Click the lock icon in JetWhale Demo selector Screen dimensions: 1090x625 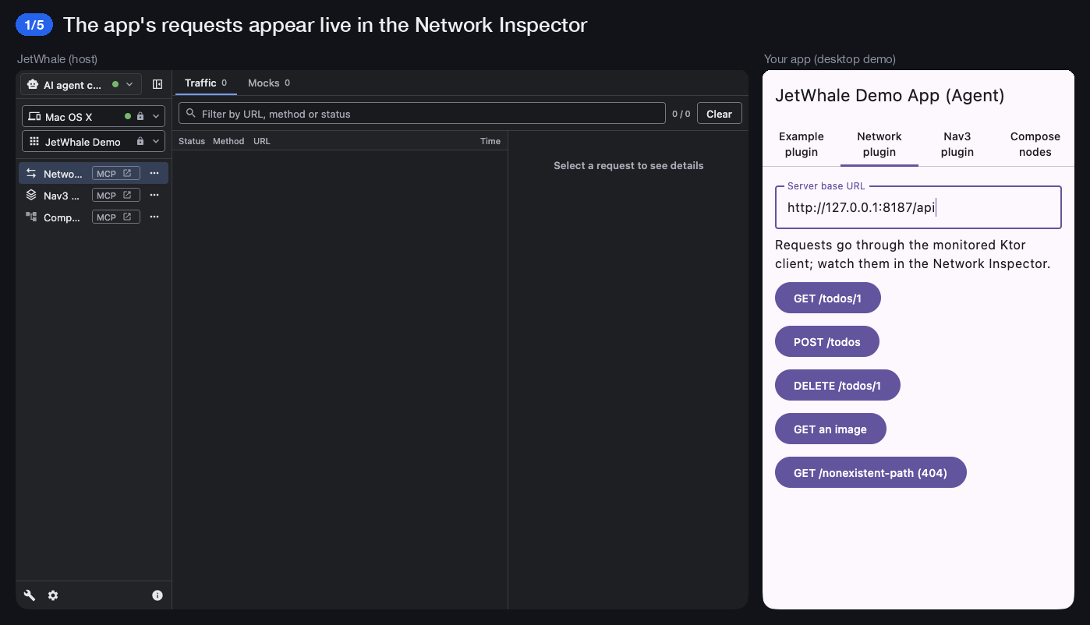tap(140, 142)
